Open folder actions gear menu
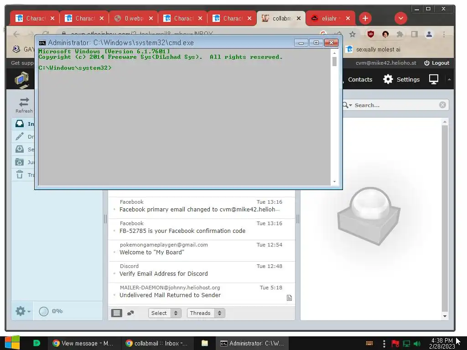The height and width of the screenshot is (350, 467). (23, 311)
